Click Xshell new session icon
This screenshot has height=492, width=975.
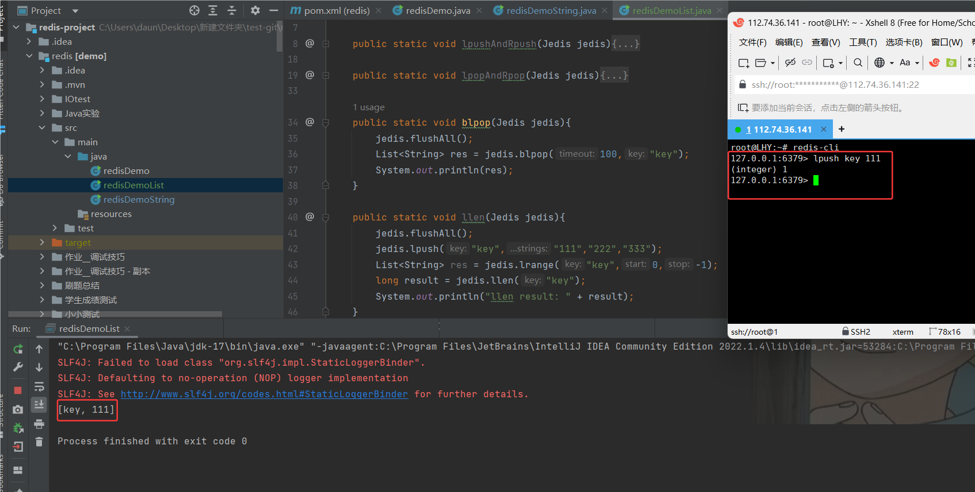[744, 63]
